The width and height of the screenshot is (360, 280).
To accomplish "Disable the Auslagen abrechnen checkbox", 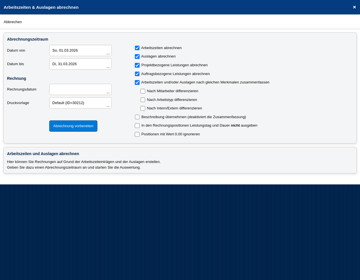I will [137, 57].
